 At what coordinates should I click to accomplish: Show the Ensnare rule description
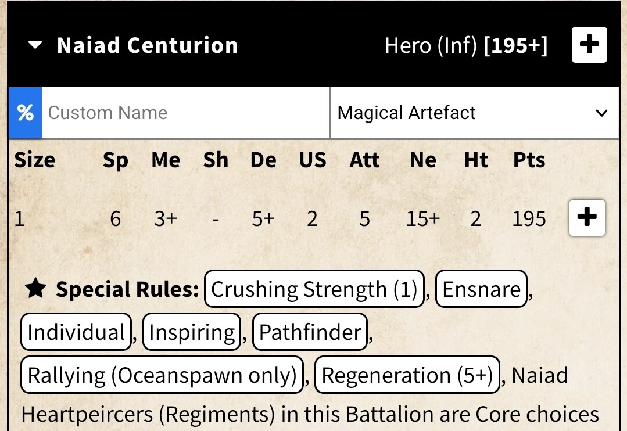(x=481, y=289)
